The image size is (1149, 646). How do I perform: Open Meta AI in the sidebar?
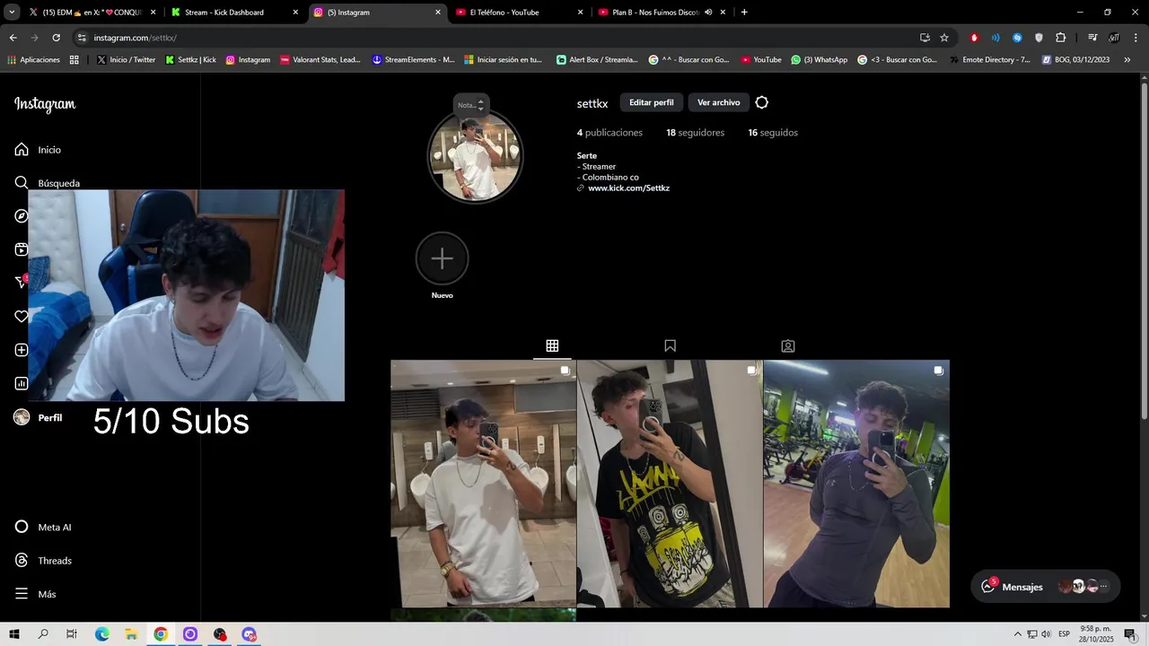(43, 528)
